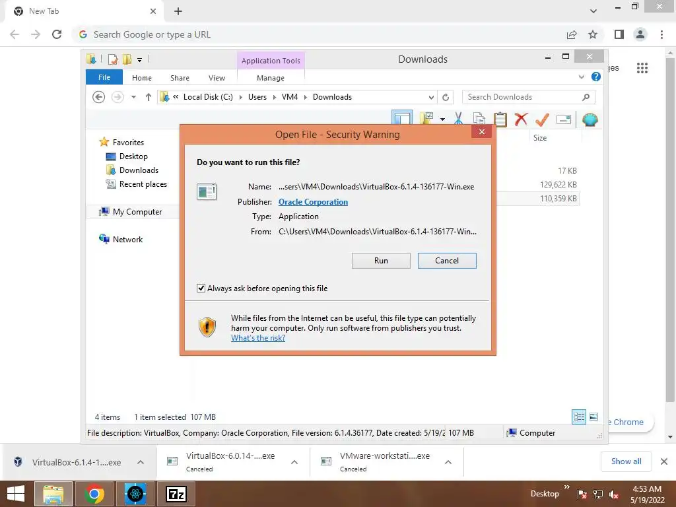The width and height of the screenshot is (676, 507).
Task: Click the quick access Properties icon in title bar
Action: tap(112, 59)
